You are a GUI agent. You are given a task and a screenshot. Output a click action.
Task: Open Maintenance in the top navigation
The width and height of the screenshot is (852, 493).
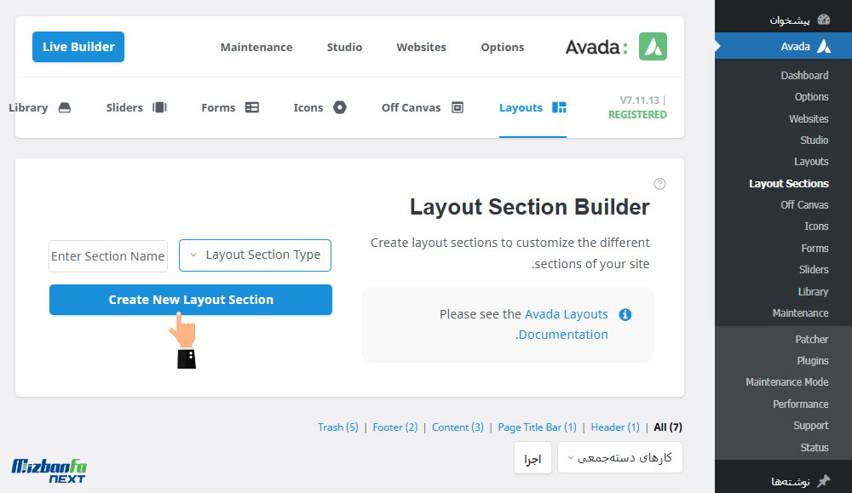tap(256, 47)
